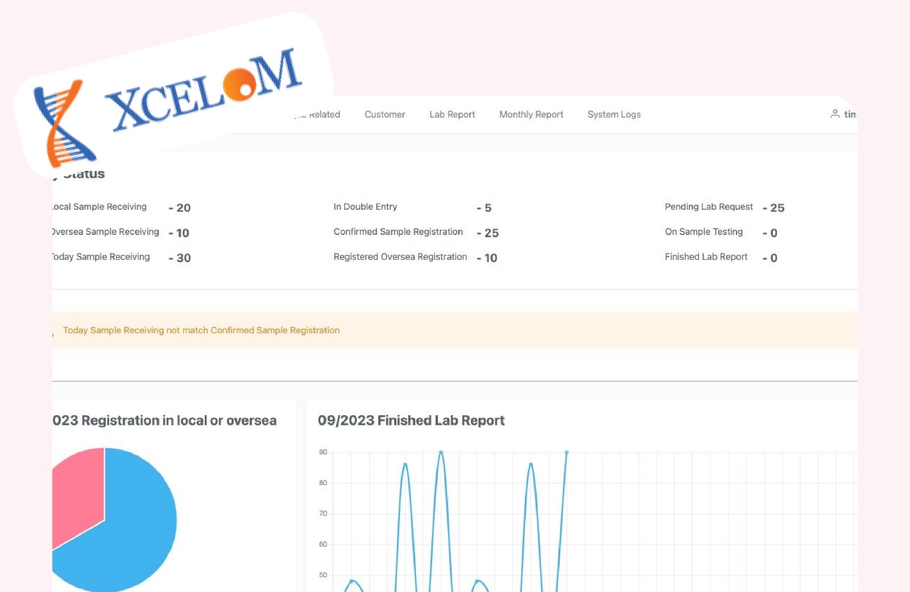Screen dimensions: 910x592
Task: Click the last data point on line chart
Action: [x=566, y=453]
